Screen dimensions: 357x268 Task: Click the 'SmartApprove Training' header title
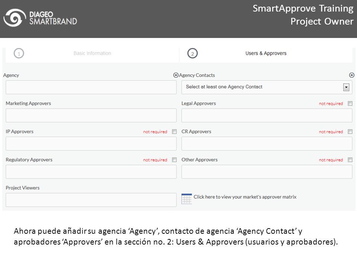tap(303, 9)
